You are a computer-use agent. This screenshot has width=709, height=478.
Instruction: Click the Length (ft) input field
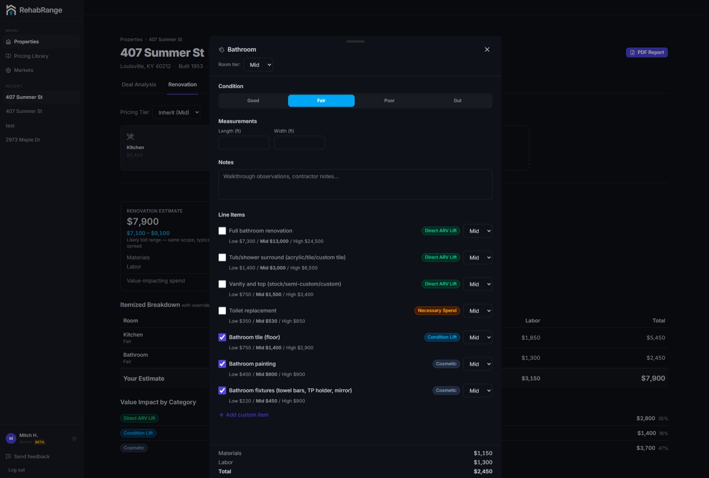coord(244,143)
